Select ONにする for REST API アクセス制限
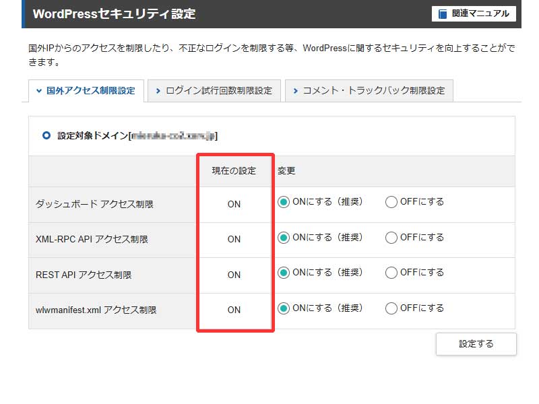 [283, 273]
